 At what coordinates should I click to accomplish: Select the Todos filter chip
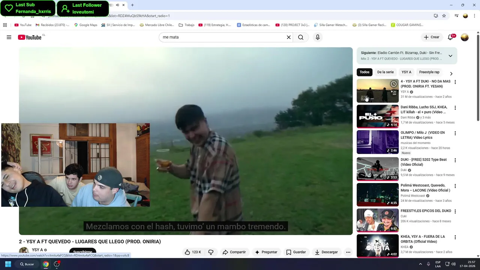pyautogui.click(x=364, y=72)
